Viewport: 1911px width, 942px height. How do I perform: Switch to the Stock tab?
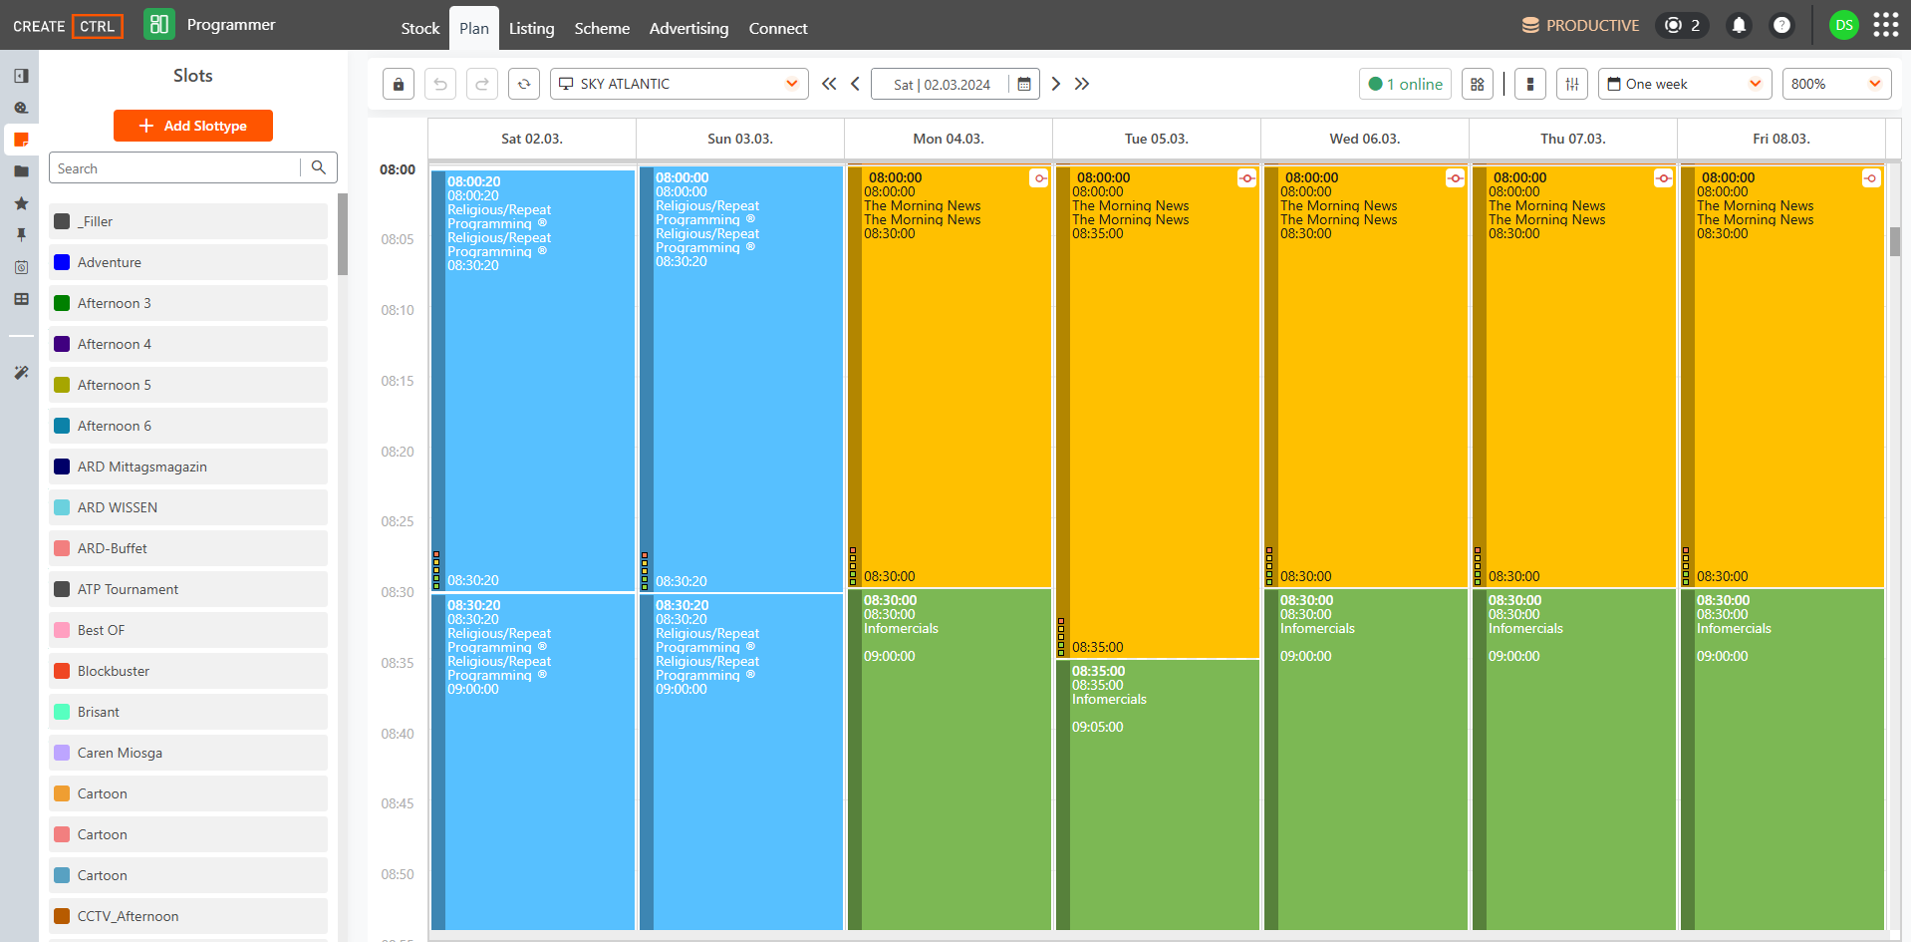coord(420,28)
